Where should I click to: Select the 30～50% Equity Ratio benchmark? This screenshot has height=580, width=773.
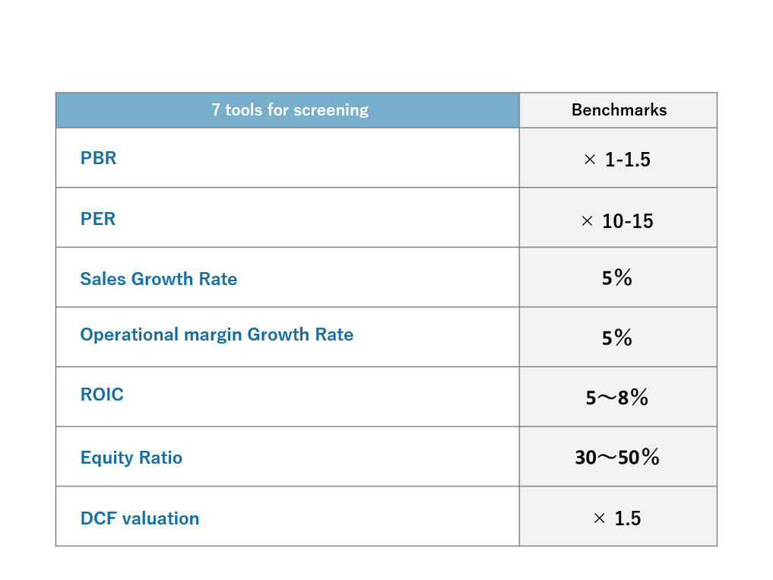(617, 458)
